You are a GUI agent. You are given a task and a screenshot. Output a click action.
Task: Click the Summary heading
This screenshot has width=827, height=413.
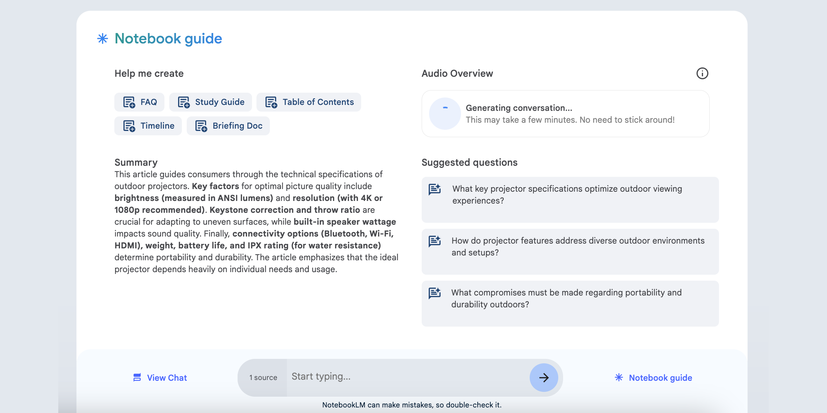[136, 162]
